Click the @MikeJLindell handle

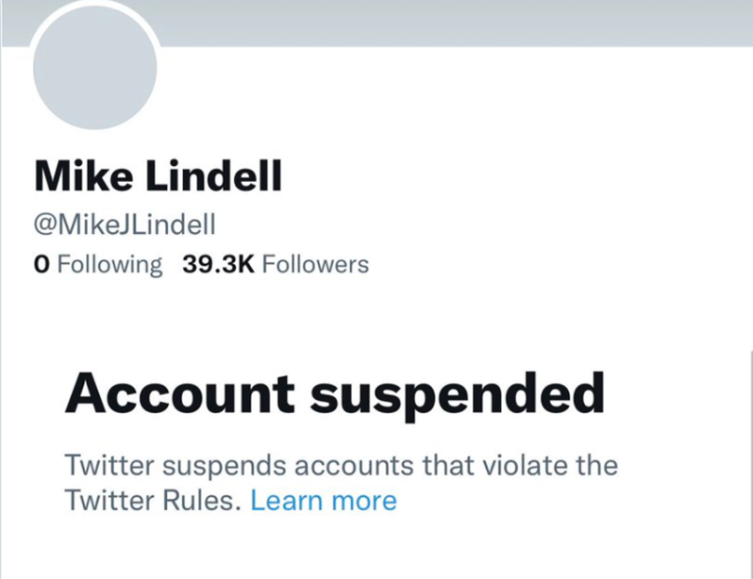125,224
